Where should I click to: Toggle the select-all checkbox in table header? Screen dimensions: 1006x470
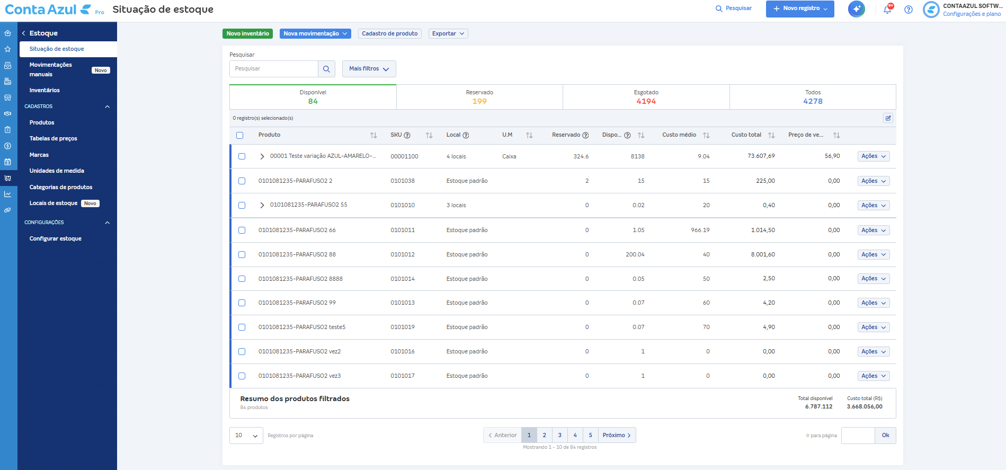[240, 136]
